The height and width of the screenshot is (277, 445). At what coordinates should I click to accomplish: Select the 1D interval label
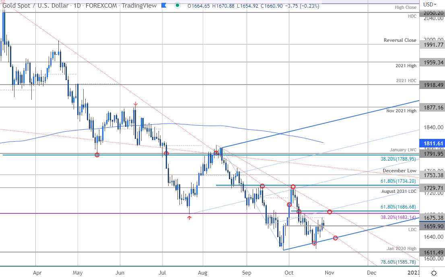coord(77,6)
